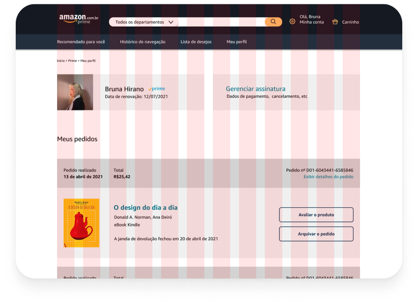This screenshot has width=418, height=306.
Task: Open the Todos os departamentos dropdown
Action: (144, 22)
